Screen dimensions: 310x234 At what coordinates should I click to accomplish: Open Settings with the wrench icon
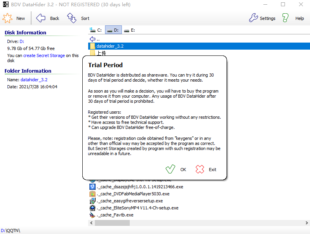(254, 18)
